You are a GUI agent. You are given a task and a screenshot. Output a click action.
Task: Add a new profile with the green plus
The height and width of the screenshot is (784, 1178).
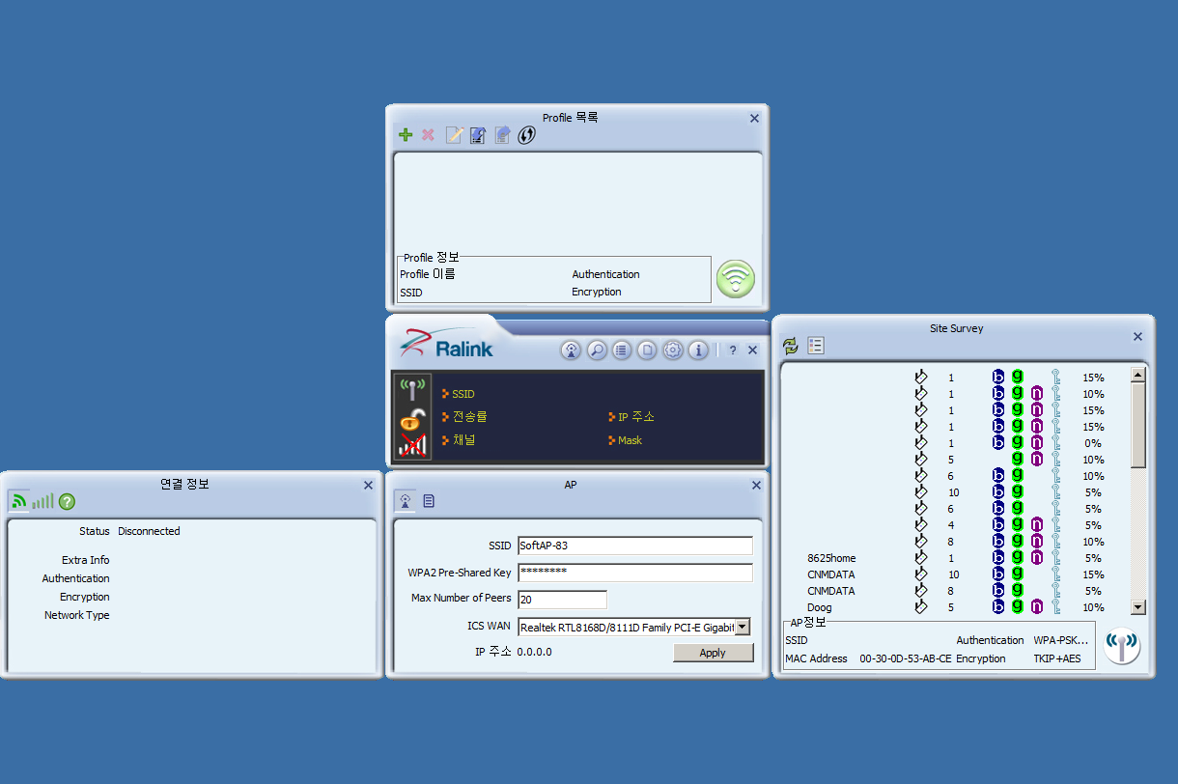click(406, 135)
